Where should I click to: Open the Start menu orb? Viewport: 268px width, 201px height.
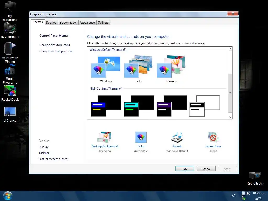pyautogui.click(x=8, y=196)
